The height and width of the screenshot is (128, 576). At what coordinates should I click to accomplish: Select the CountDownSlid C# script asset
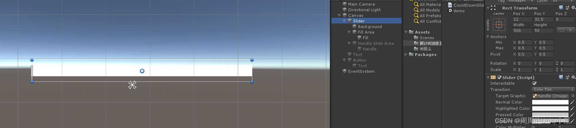click(466, 5)
